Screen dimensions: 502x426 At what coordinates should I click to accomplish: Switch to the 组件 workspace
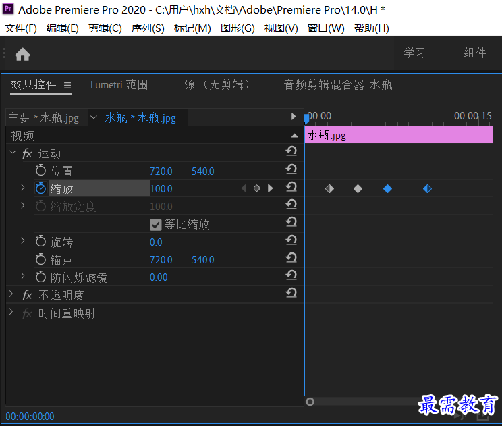[475, 53]
